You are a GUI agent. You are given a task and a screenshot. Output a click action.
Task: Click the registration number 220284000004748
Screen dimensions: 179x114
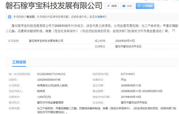[49, 80]
